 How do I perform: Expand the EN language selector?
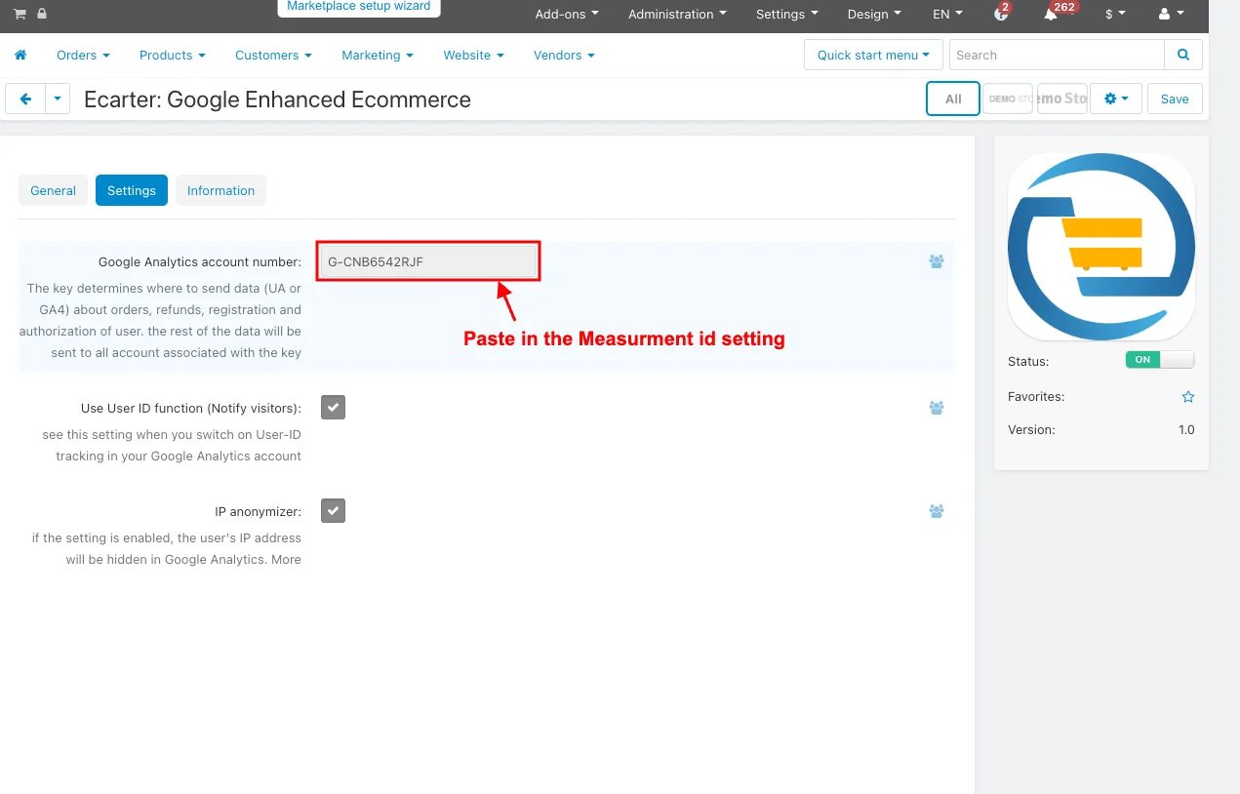947,15
